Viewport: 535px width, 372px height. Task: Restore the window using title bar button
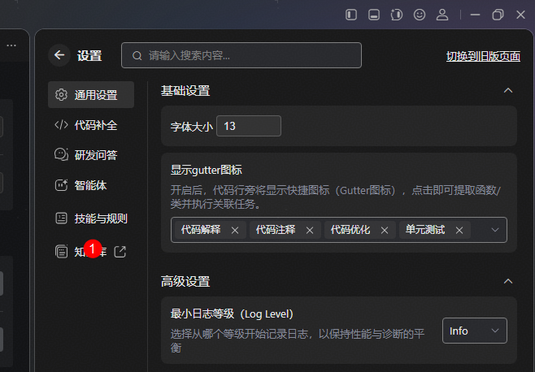tap(498, 15)
